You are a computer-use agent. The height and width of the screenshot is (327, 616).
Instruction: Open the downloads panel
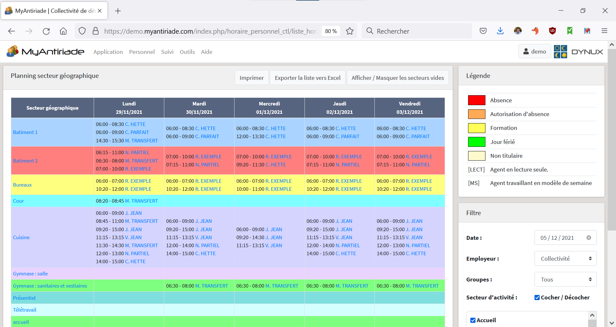click(x=500, y=31)
